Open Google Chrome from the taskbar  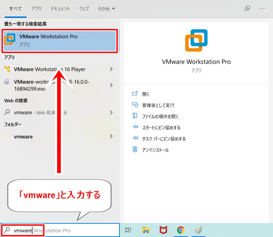[x=181, y=230]
